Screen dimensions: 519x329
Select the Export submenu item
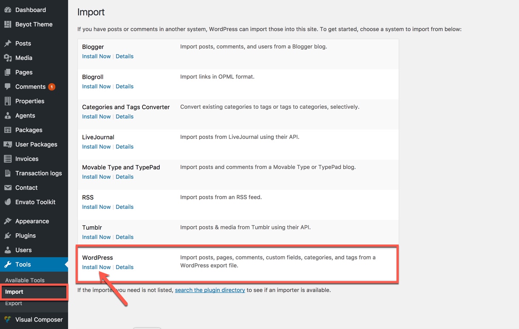14,303
